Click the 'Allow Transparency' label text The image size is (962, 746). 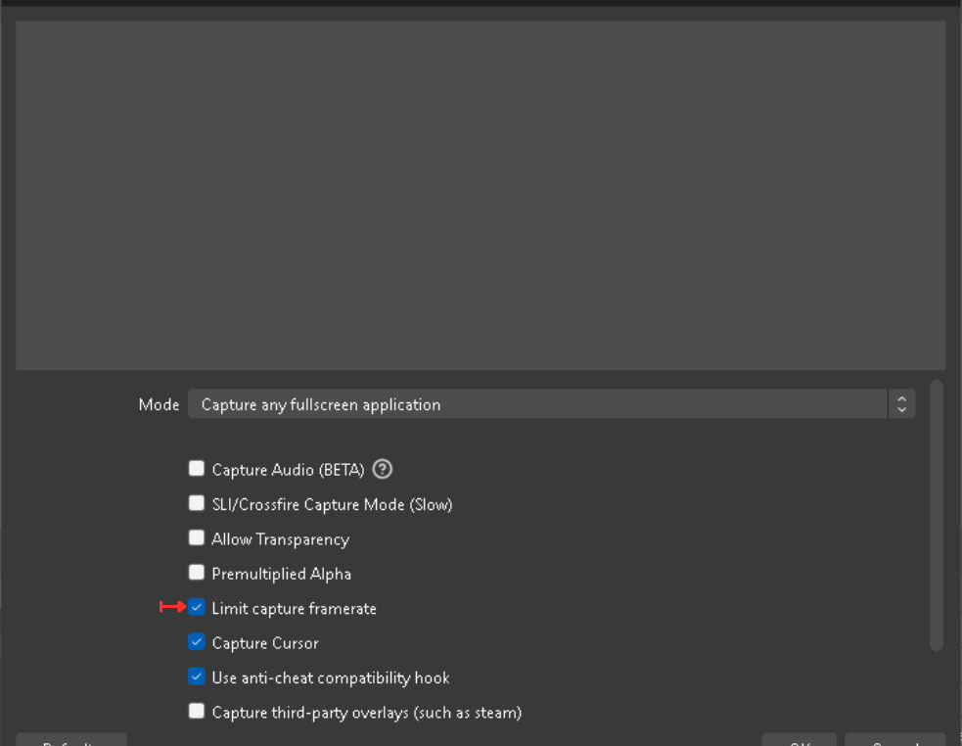280,539
